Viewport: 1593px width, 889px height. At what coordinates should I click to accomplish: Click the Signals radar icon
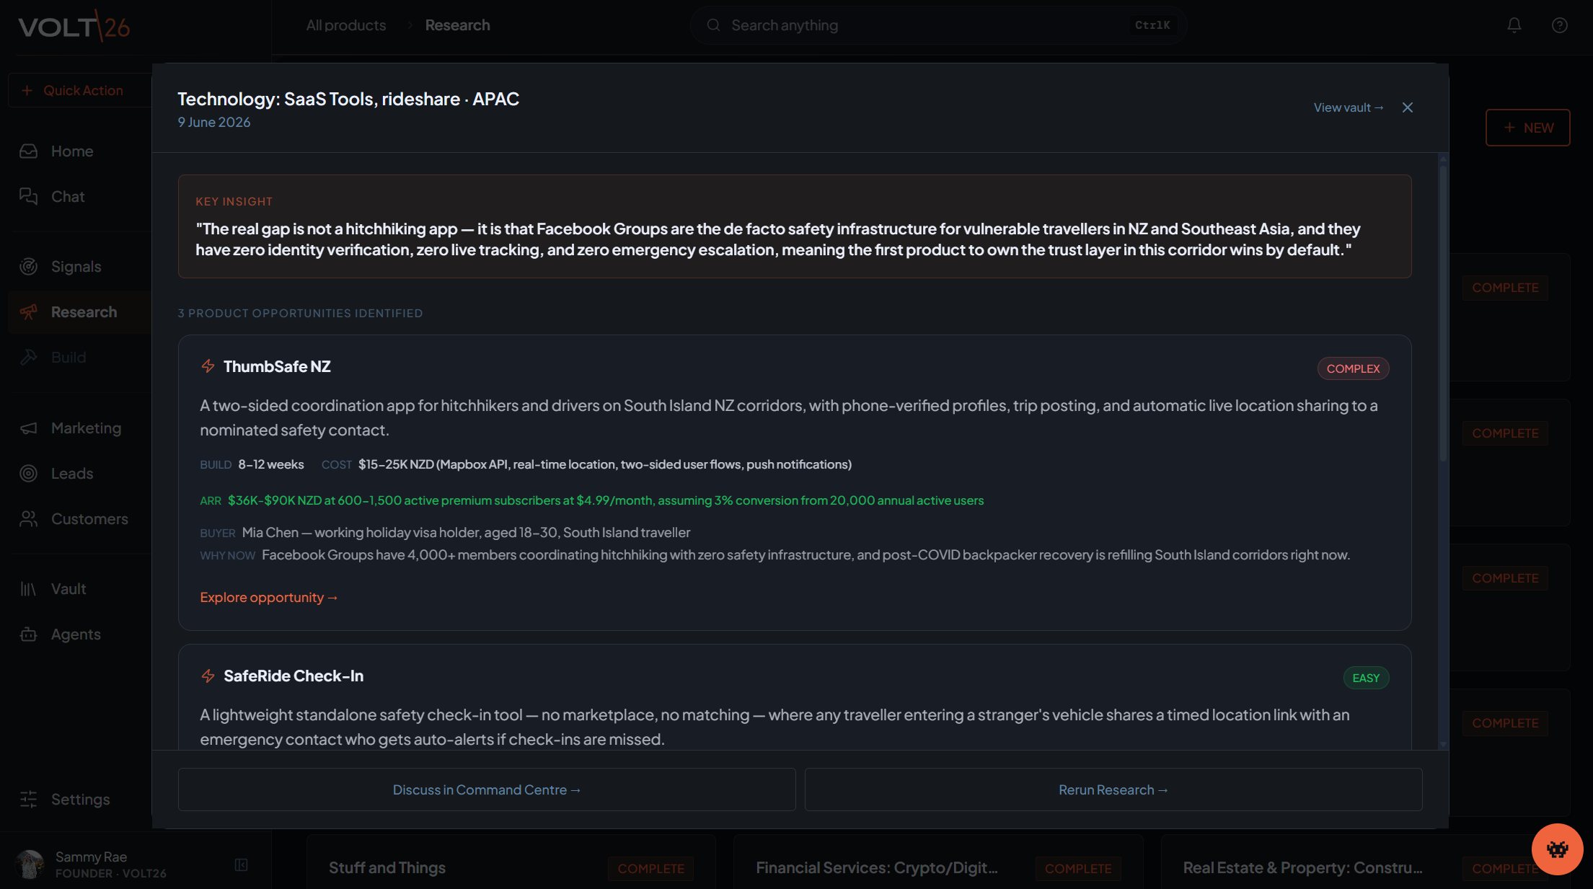(x=28, y=267)
